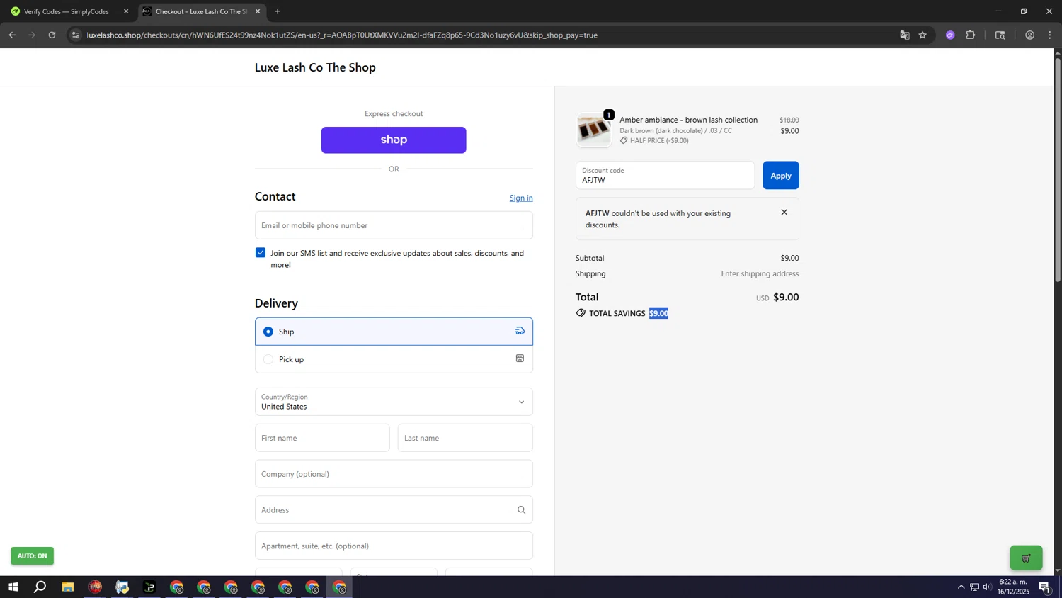Click the Company (optional) field

coord(394,474)
